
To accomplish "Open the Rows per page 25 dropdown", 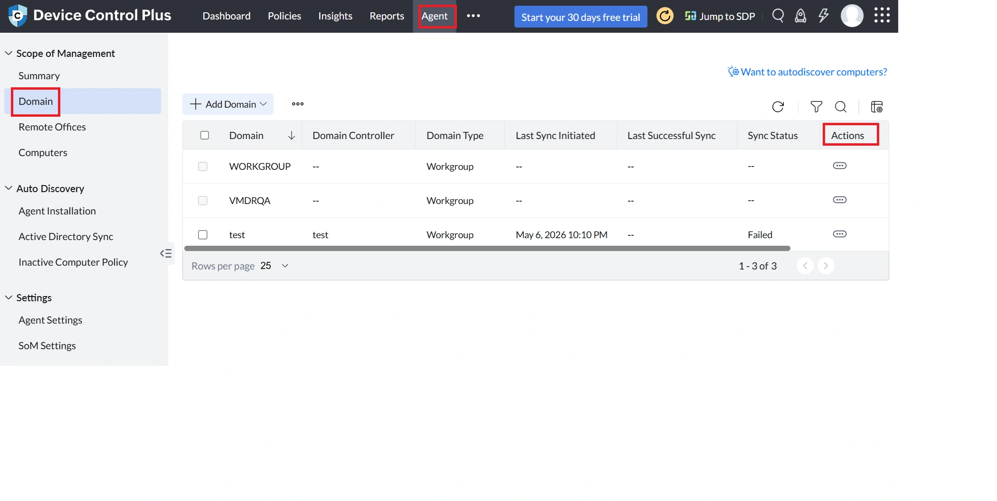I will point(275,266).
